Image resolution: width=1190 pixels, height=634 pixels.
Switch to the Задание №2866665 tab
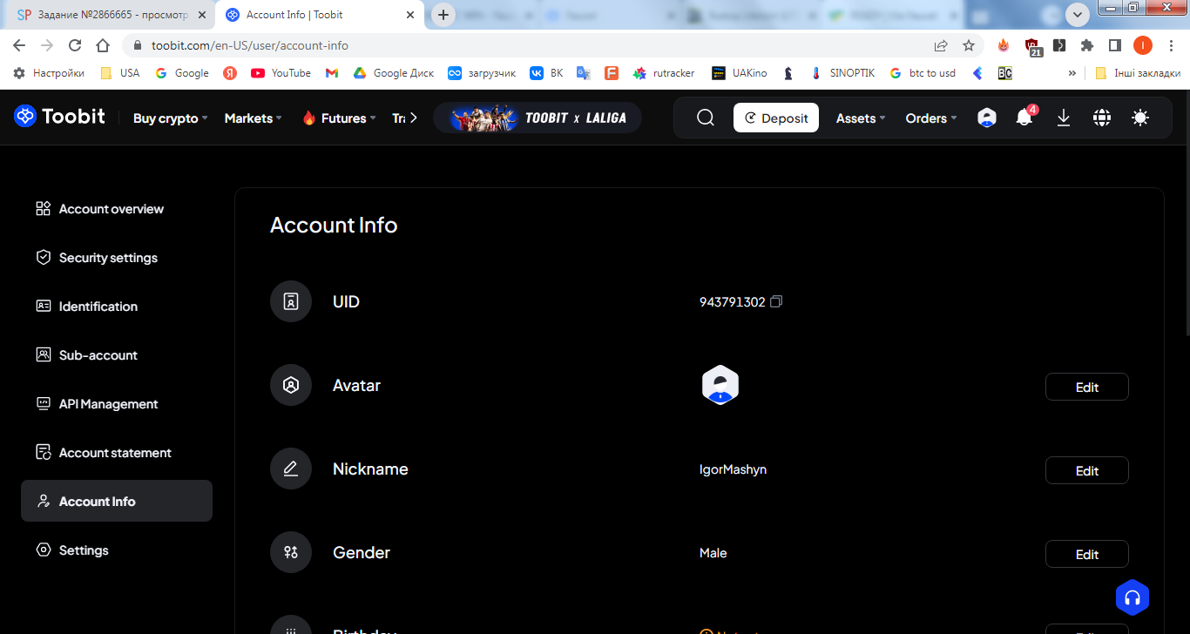(110, 15)
